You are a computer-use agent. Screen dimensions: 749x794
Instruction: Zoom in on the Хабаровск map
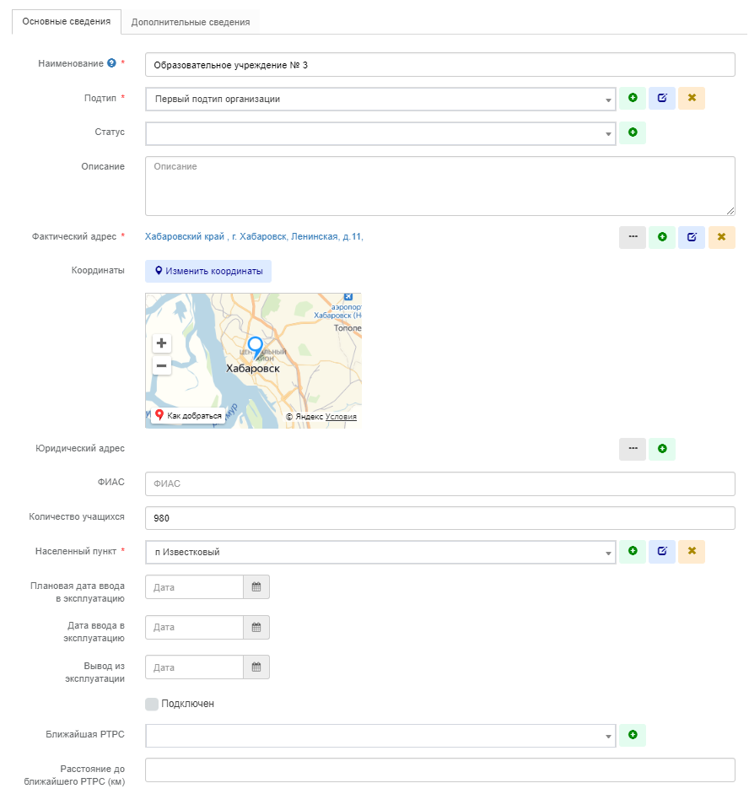(x=161, y=343)
